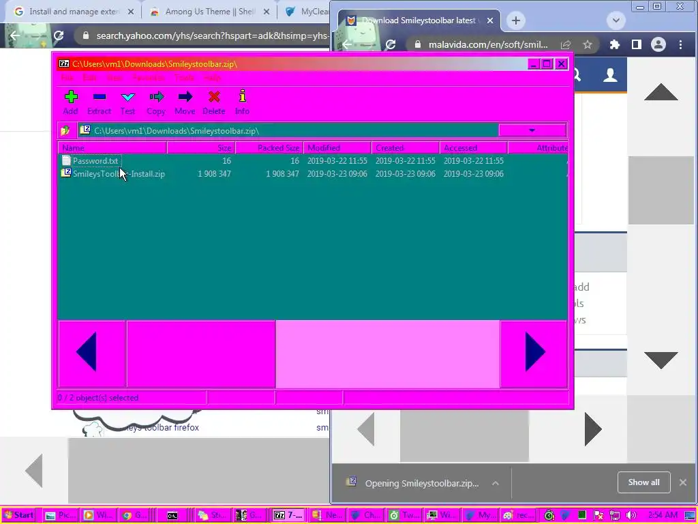
Task: Sort by Modified column header
Action: [x=337, y=147]
